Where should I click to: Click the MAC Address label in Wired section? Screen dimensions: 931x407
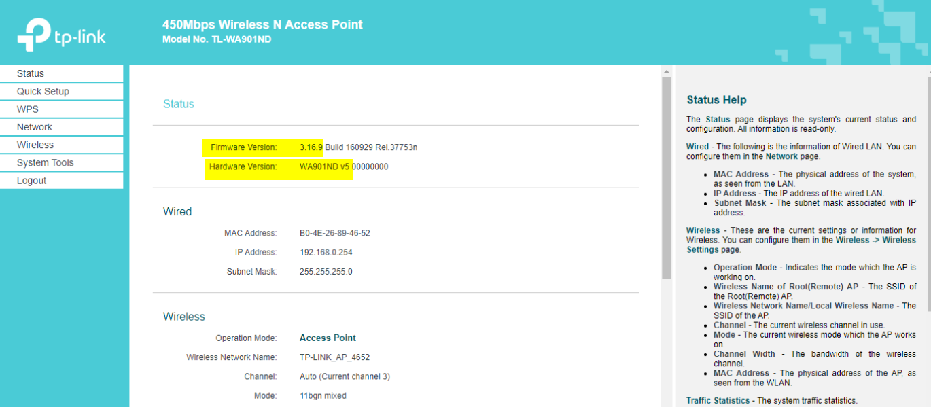(250, 233)
